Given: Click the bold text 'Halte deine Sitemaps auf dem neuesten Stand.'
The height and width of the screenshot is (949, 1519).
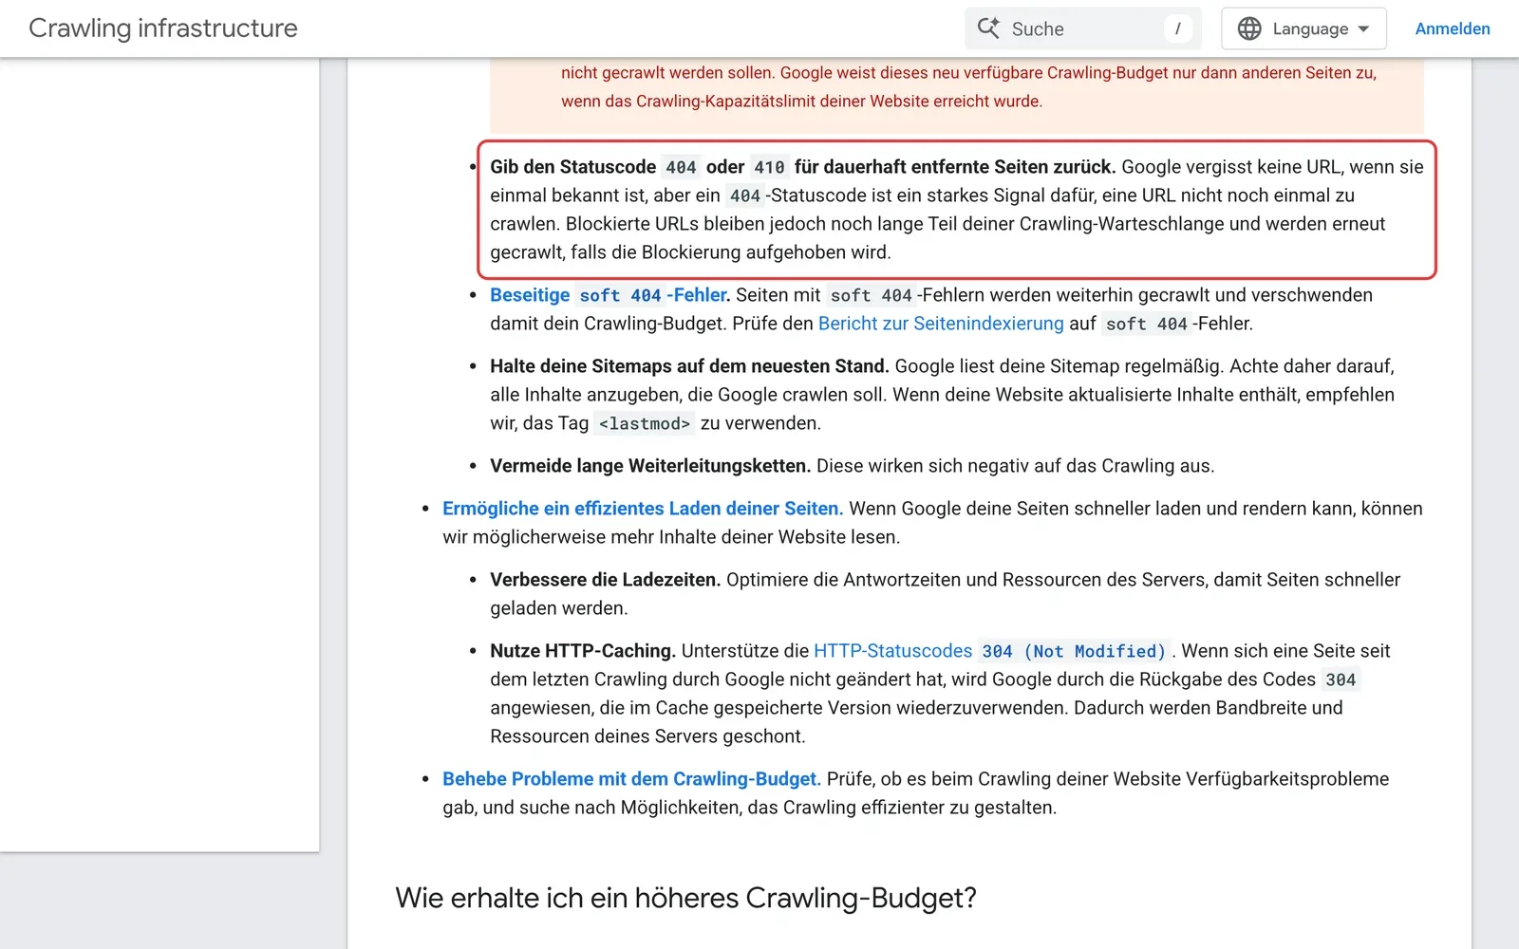Looking at the screenshot, I should click(x=689, y=366).
